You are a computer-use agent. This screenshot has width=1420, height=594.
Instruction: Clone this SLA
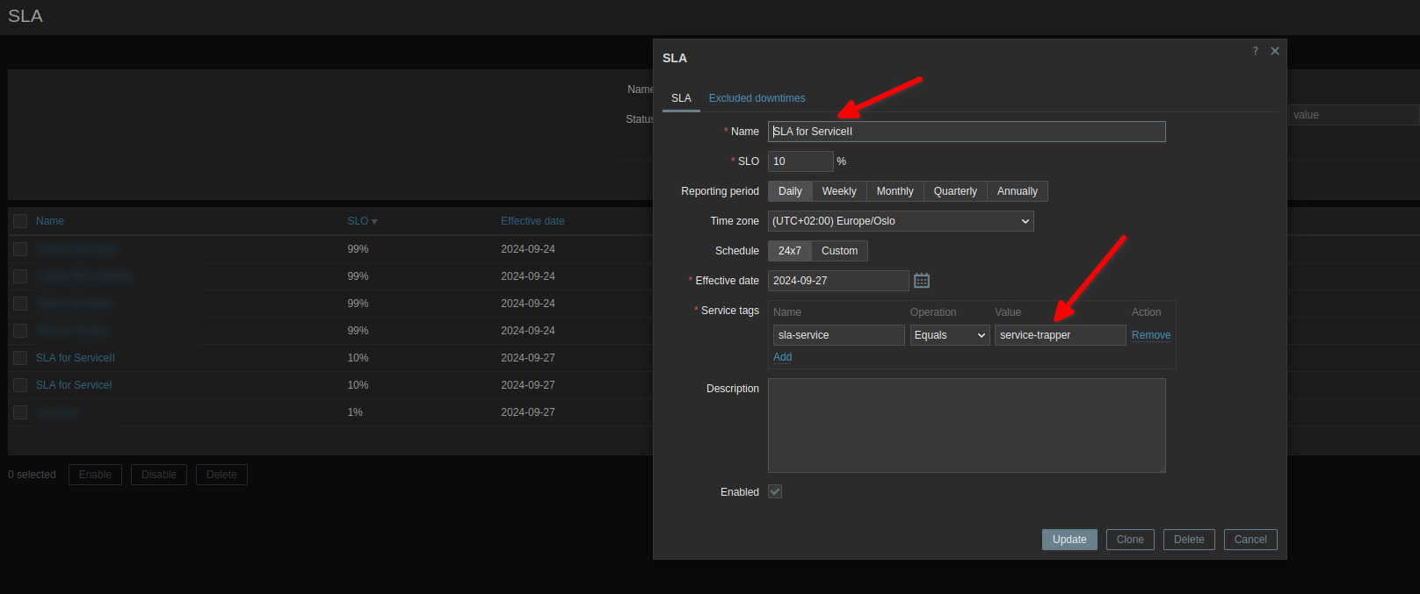(x=1129, y=540)
